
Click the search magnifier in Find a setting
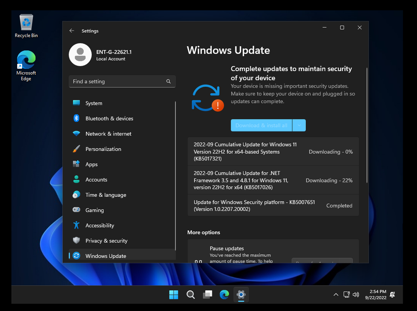pyautogui.click(x=168, y=81)
